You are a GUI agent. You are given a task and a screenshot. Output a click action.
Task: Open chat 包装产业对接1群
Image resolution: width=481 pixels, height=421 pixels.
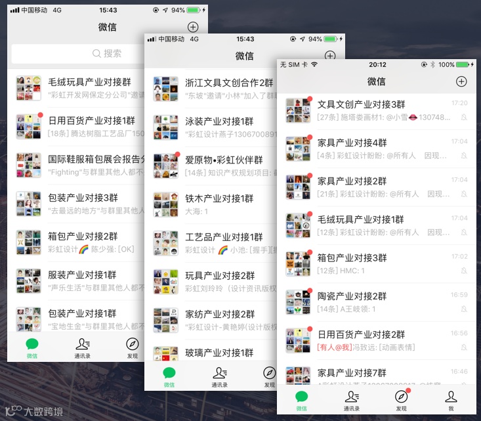tap(75, 317)
